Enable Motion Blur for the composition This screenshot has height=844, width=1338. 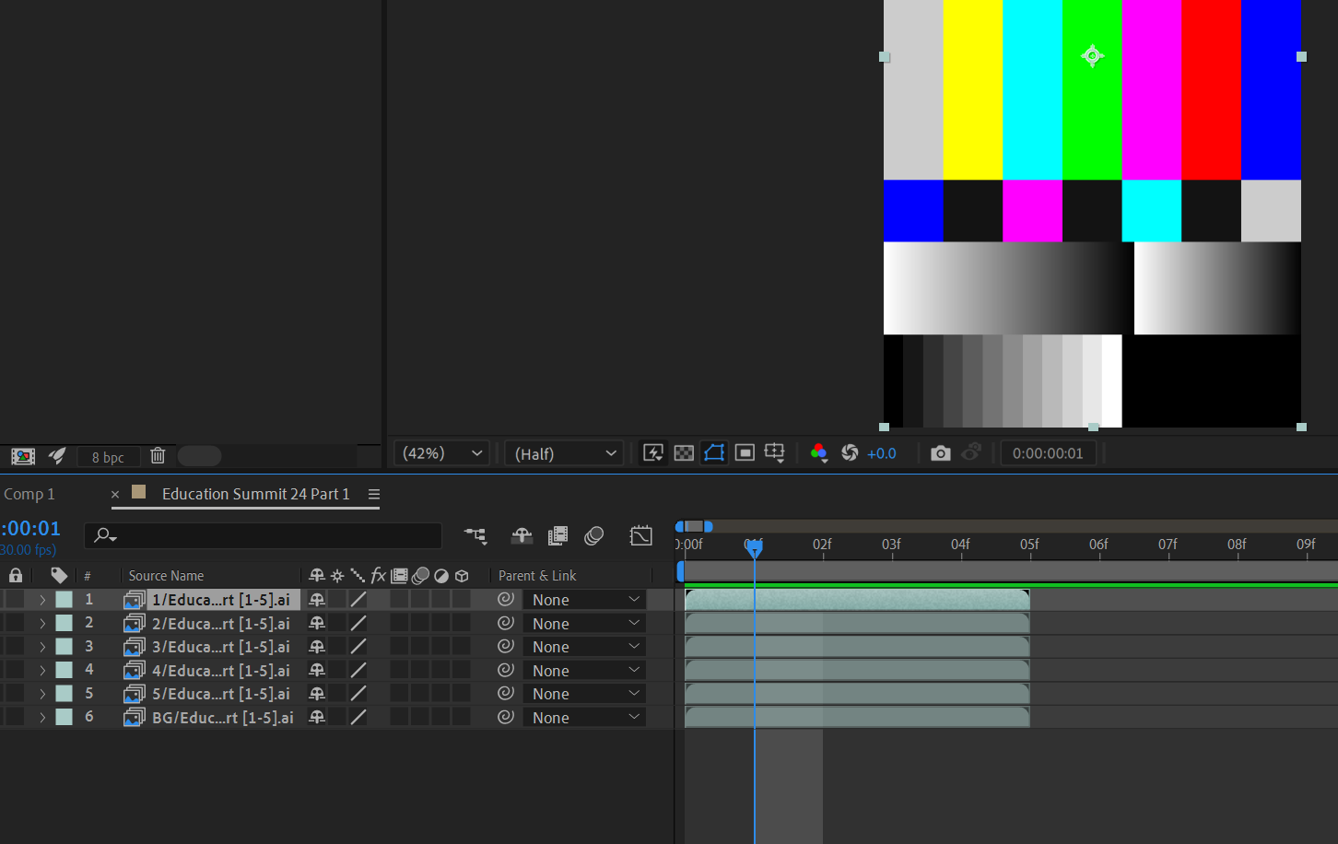pyautogui.click(x=593, y=535)
